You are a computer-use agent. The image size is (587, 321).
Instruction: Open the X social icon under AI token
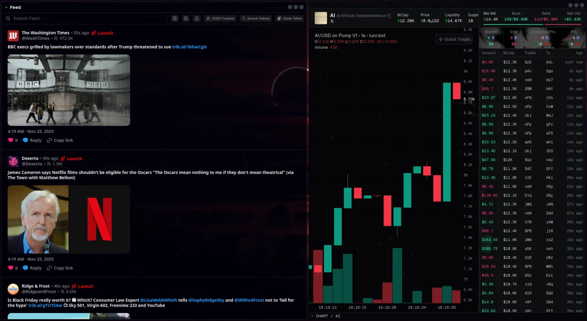(x=332, y=21)
